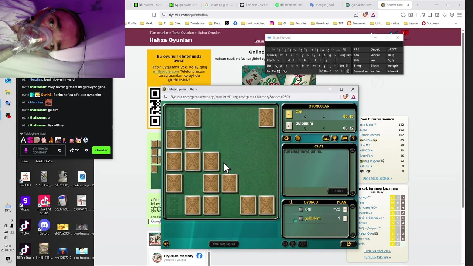Flip the bottom-right memory card

coord(266,205)
